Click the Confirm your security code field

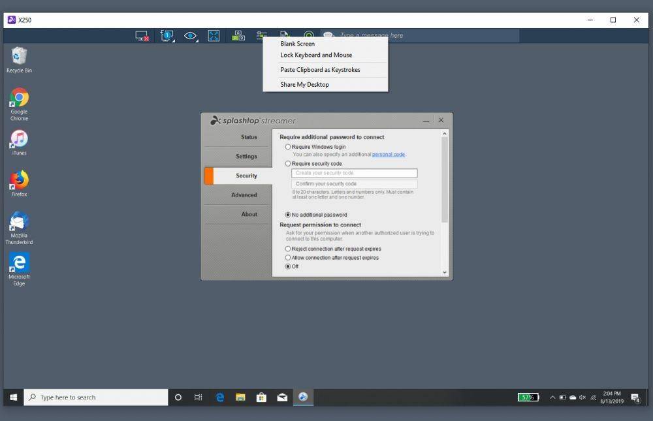(x=355, y=183)
